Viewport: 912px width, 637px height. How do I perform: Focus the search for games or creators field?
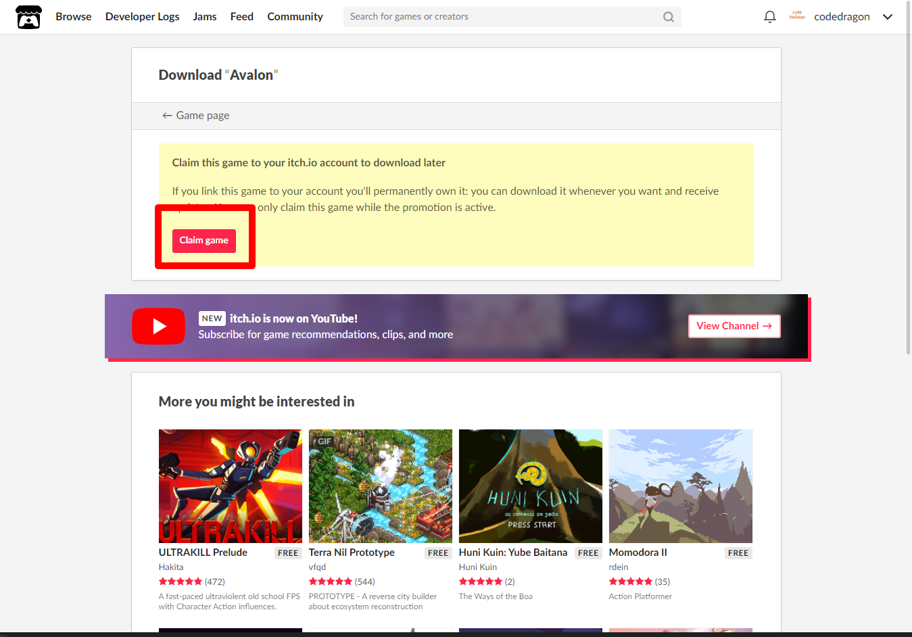(x=512, y=17)
